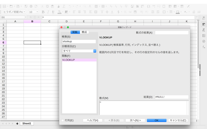
Task: Open the Borders dropdown arrow
Action: 167,12
